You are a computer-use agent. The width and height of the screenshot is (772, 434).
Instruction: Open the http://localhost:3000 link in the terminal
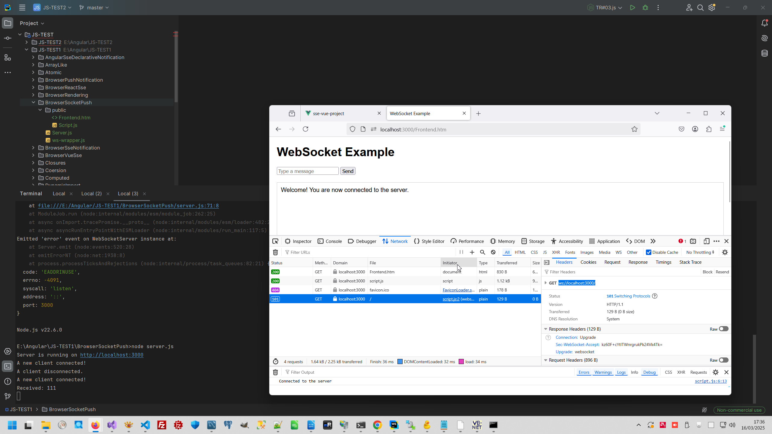tap(112, 355)
